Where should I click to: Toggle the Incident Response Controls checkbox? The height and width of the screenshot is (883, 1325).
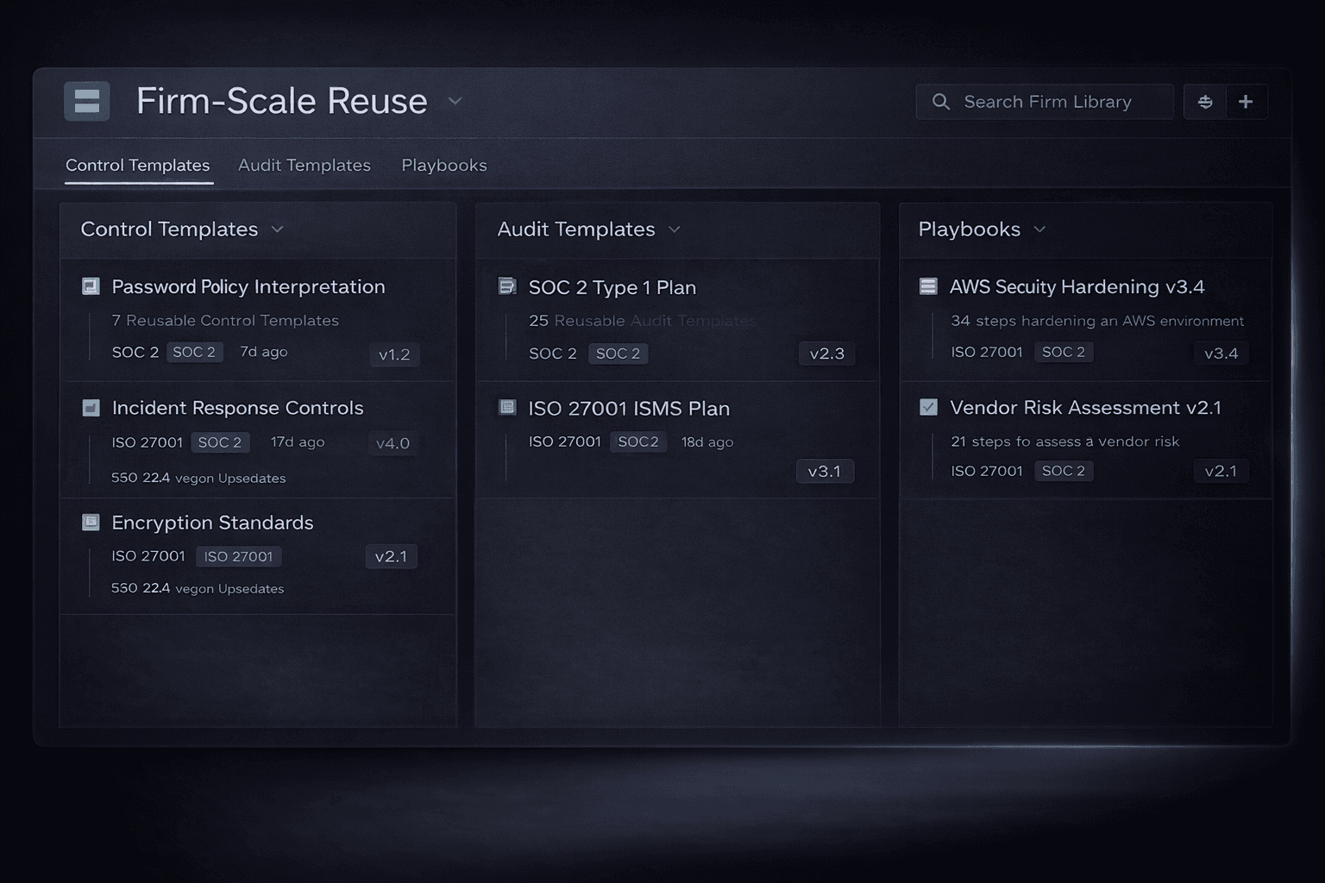(91, 408)
